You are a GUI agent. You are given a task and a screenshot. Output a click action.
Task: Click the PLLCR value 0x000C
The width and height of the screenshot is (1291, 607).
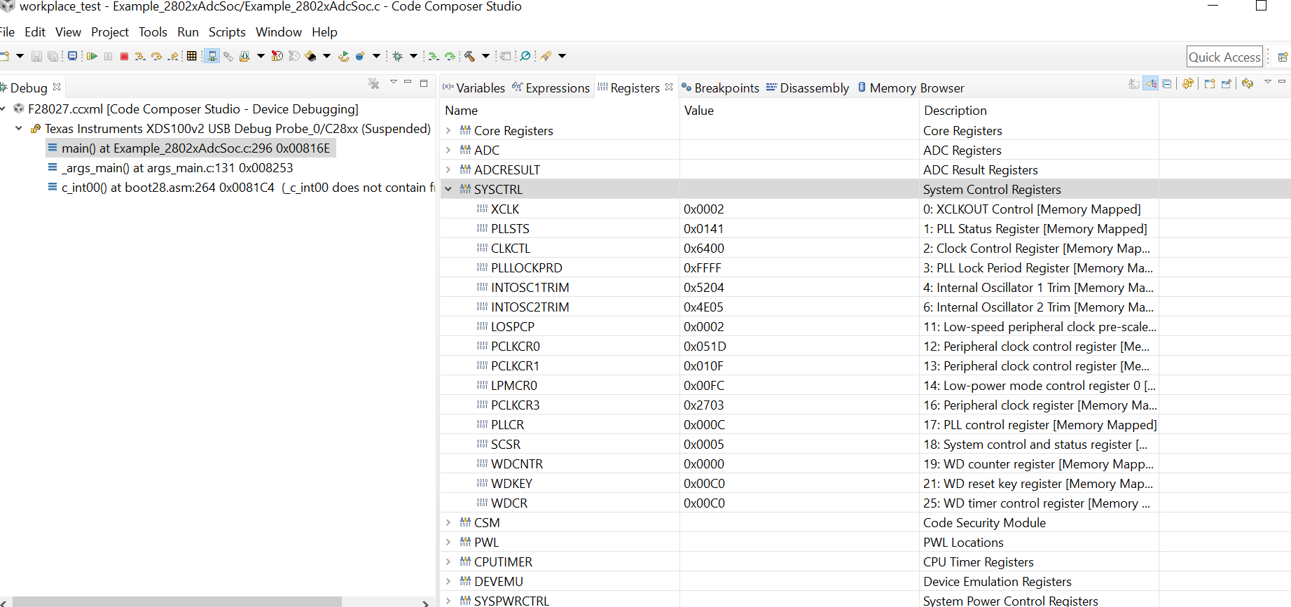point(704,425)
